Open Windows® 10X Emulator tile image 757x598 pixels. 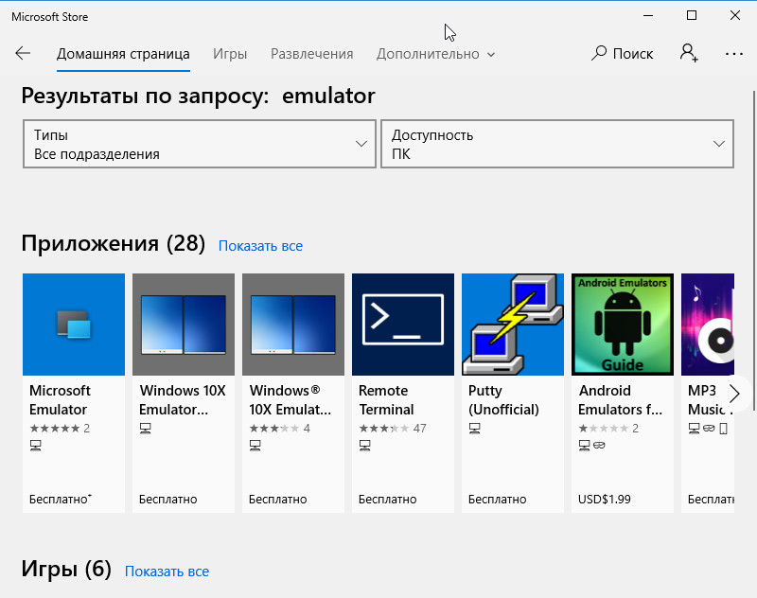[293, 325]
